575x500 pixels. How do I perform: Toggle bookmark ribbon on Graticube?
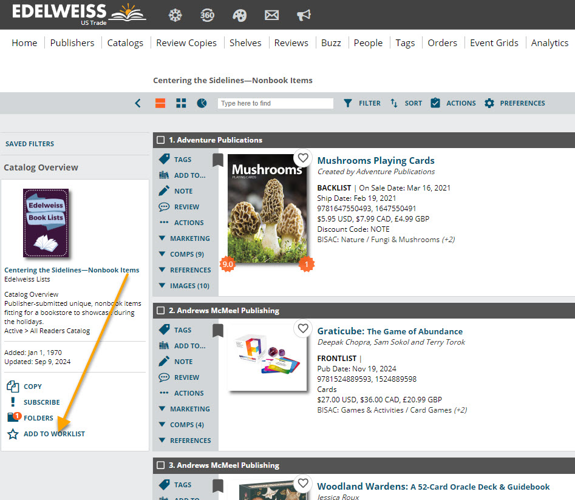[x=218, y=331]
